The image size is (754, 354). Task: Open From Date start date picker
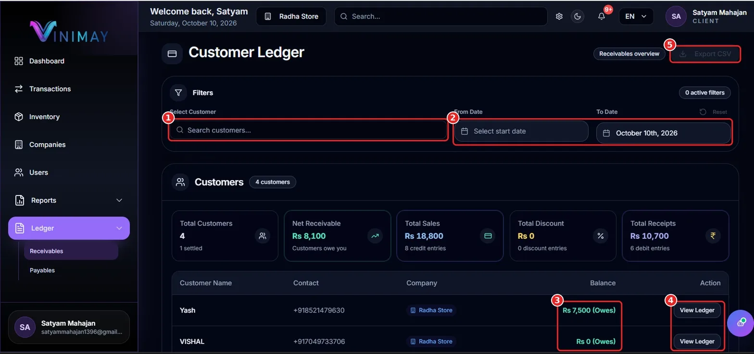(x=521, y=131)
